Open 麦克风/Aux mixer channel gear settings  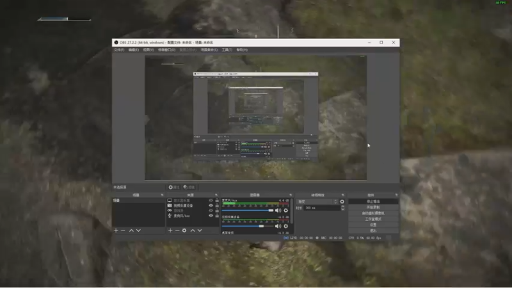coord(285,211)
